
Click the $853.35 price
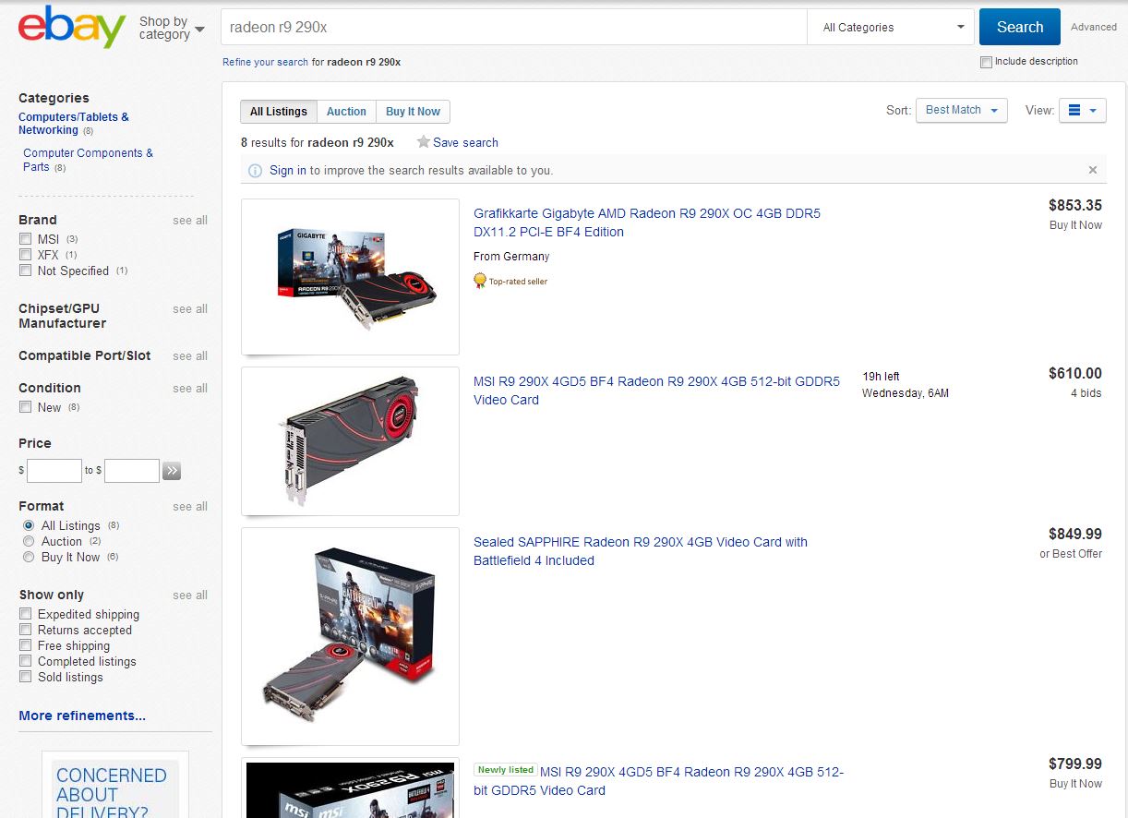[1075, 206]
